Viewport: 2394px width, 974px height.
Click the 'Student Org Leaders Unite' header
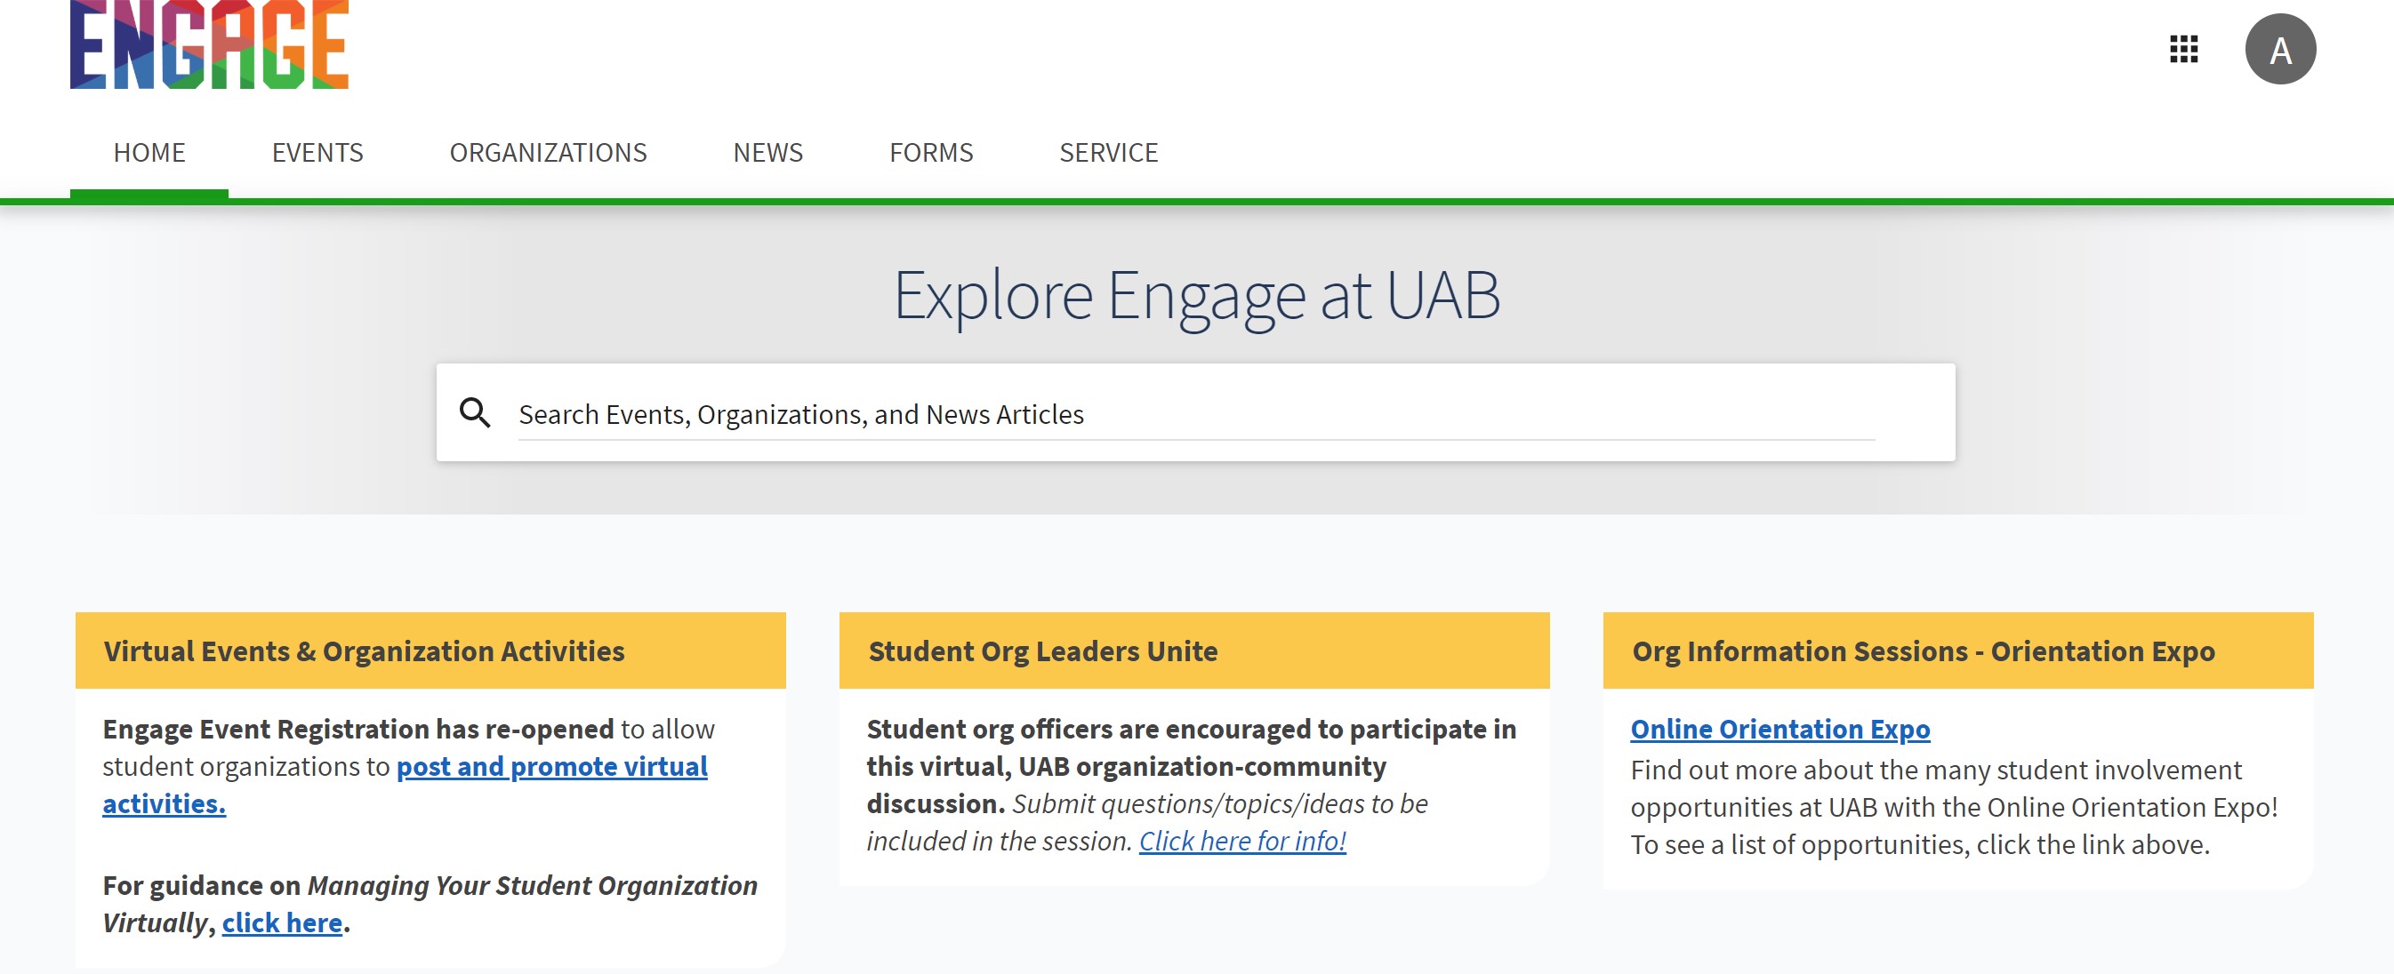coord(1041,651)
